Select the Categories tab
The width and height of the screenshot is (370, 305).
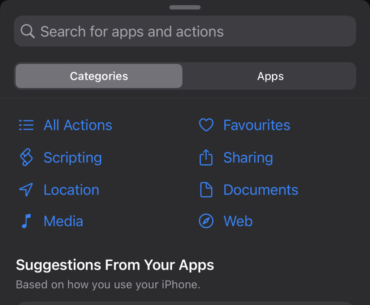point(99,76)
